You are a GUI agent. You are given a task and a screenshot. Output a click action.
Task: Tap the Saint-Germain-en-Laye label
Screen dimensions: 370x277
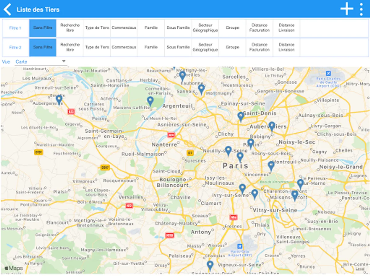click(x=105, y=134)
